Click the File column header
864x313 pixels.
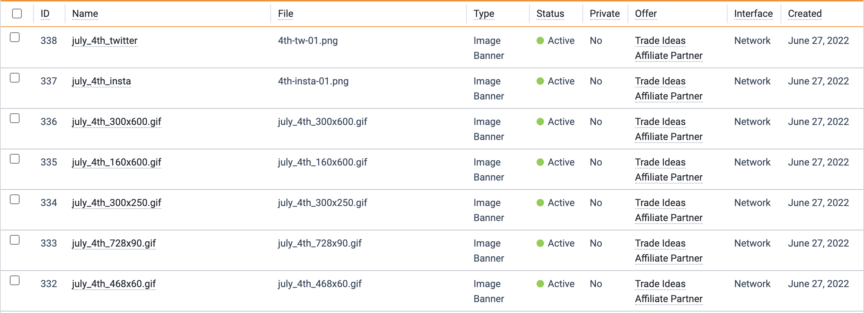pyautogui.click(x=286, y=14)
